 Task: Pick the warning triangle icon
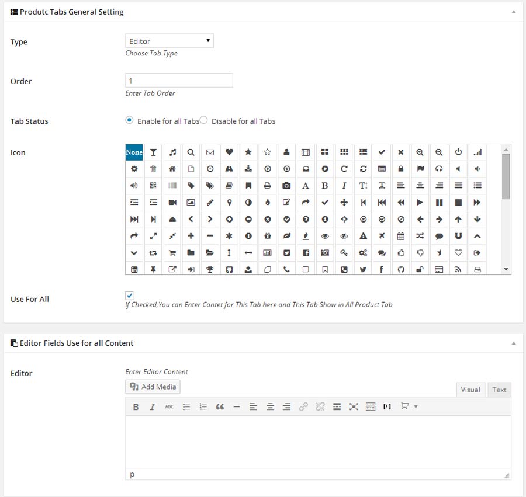pos(363,236)
